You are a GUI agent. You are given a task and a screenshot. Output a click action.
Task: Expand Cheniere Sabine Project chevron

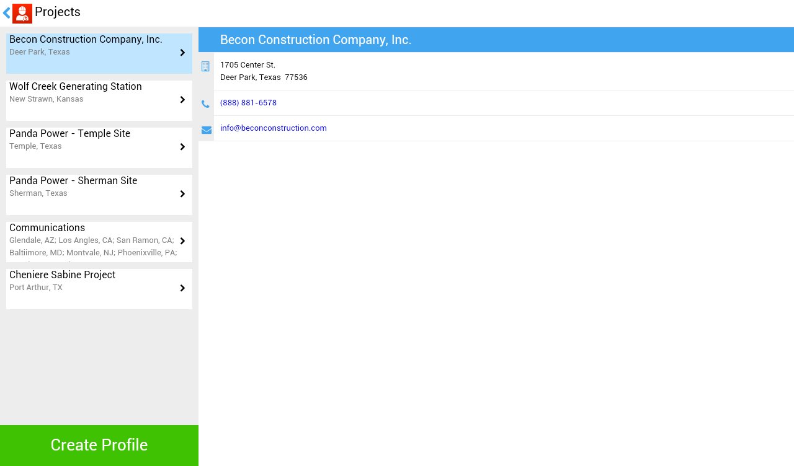click(x=182, y=288)
